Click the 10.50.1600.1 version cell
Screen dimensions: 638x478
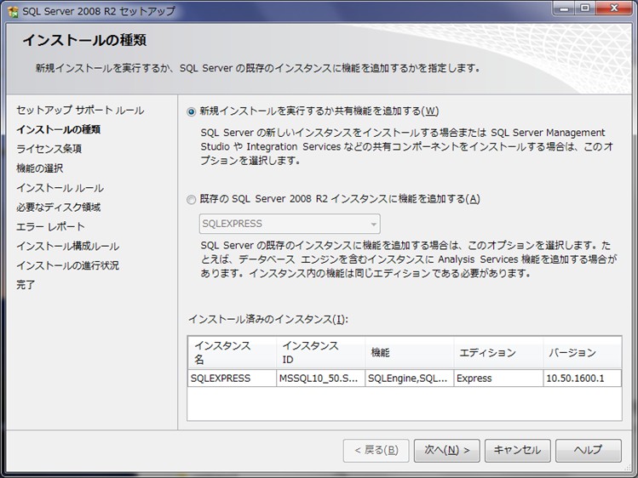point(583,378)
